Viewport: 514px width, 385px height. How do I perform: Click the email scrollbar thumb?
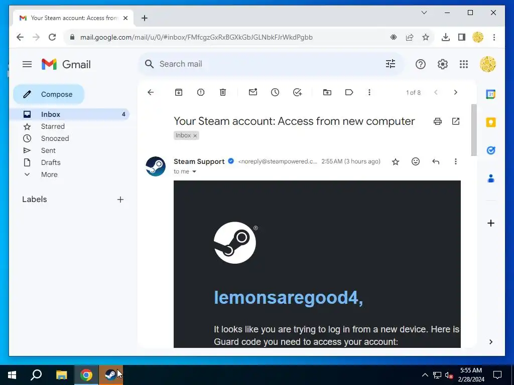point(474,130)
